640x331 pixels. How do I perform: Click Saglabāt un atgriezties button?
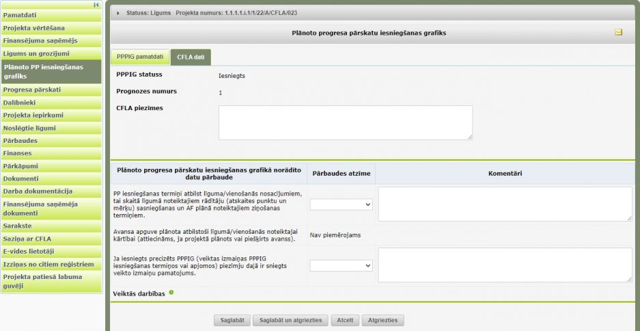(290, 320)
